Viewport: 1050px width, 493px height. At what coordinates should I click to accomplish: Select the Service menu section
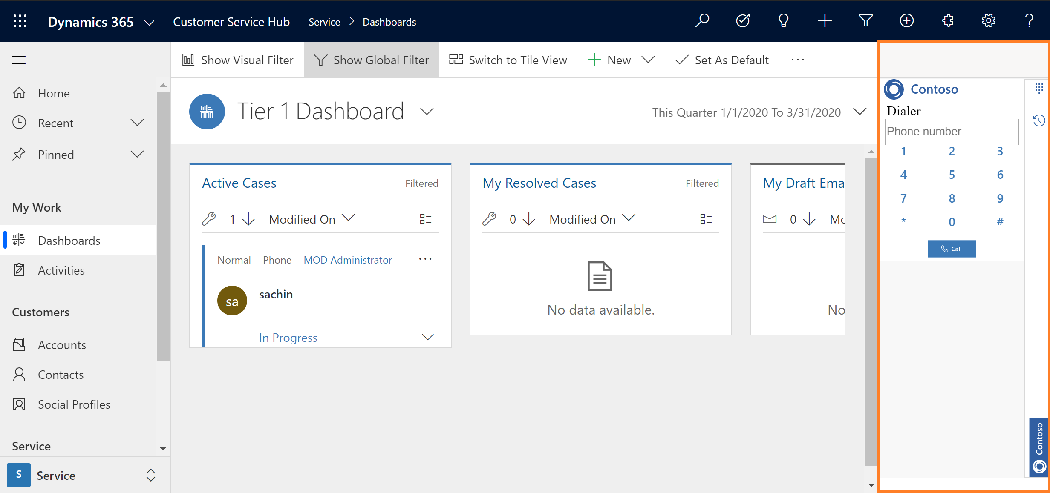[32, 445]
